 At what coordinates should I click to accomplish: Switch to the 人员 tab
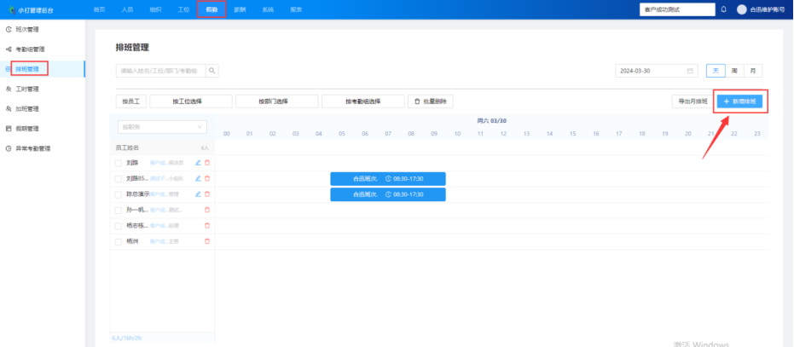click(127, 9)
